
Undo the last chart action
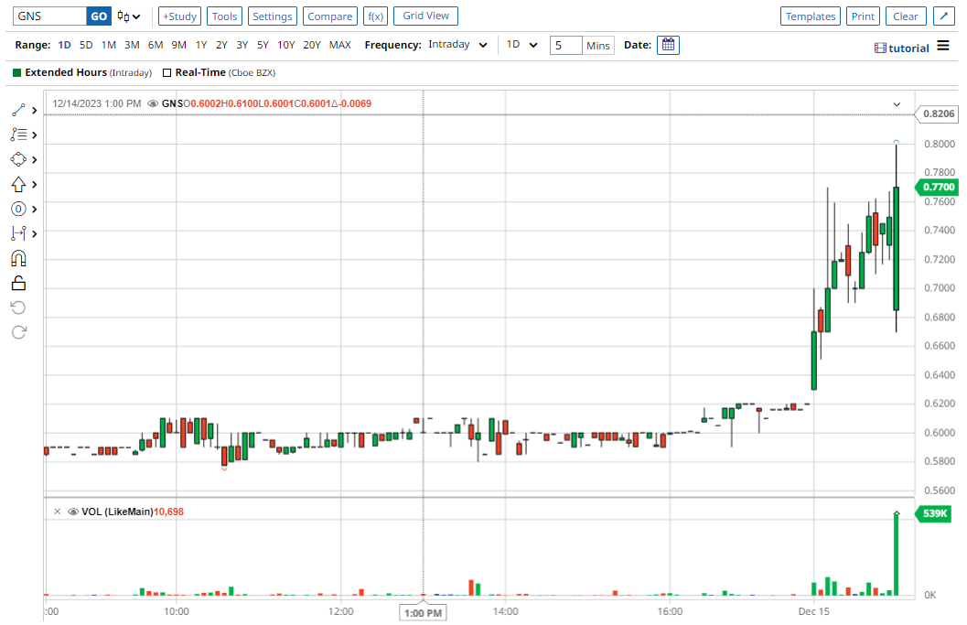point(18,307)
